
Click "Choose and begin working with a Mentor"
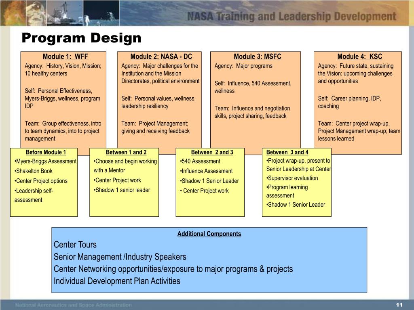click(125, 165)
